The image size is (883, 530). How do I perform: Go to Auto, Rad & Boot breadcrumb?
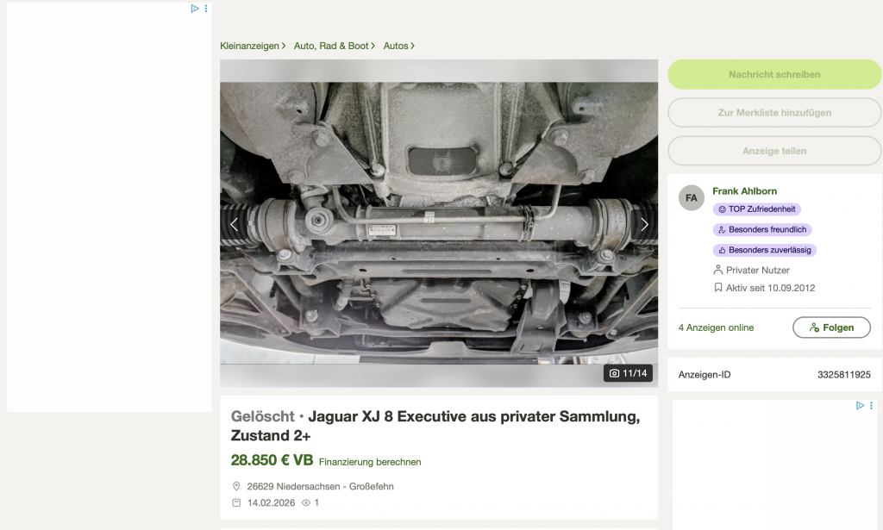[334, 46]
